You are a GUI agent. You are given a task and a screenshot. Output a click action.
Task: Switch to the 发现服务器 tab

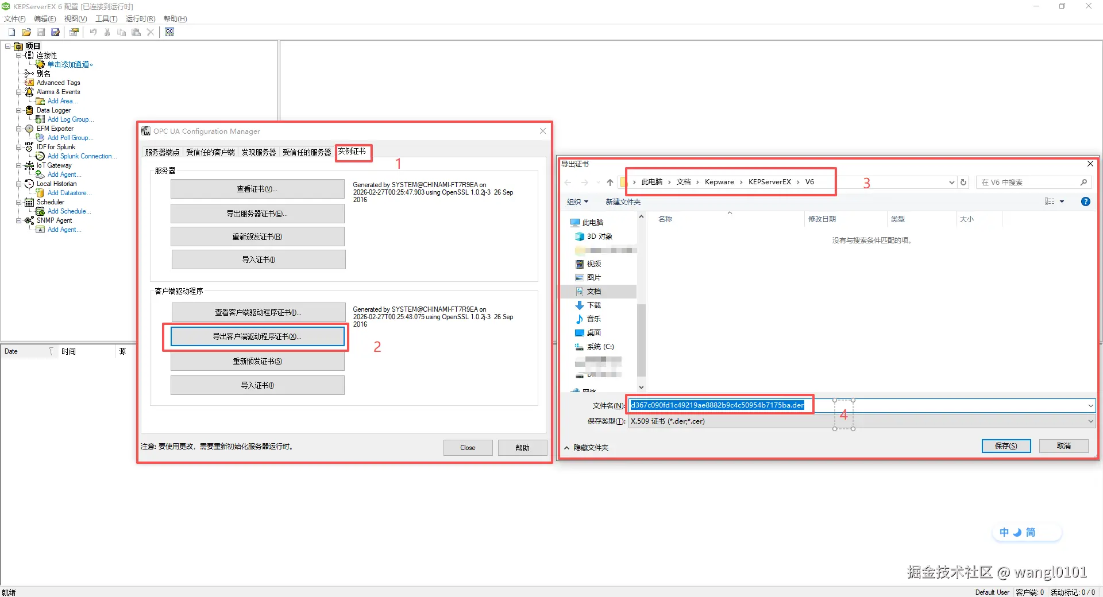click(259, 152)
